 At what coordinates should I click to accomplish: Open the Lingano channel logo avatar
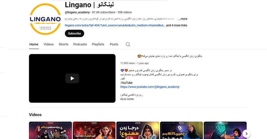[x=45, y=19]
